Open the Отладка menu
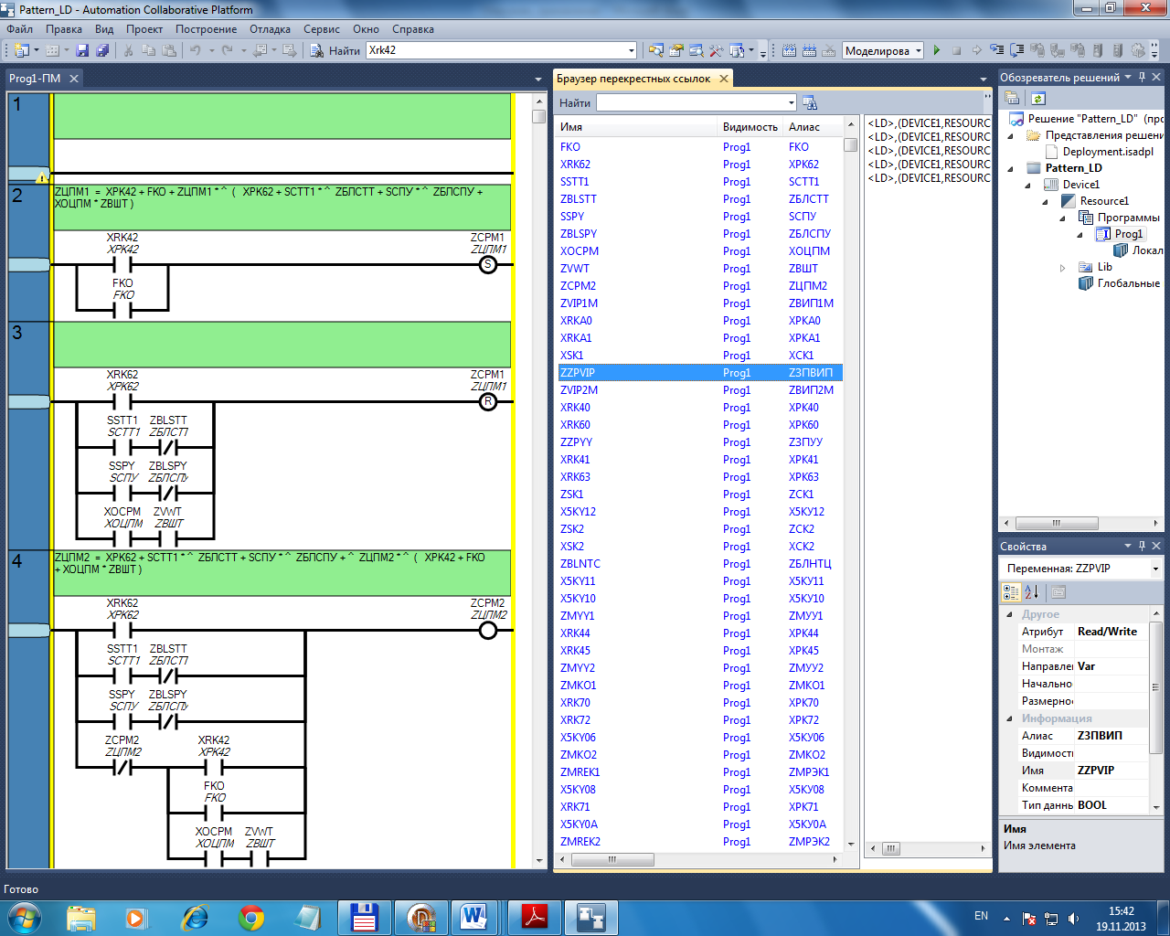Screen dimensions: 1170x936 (270, 29)
